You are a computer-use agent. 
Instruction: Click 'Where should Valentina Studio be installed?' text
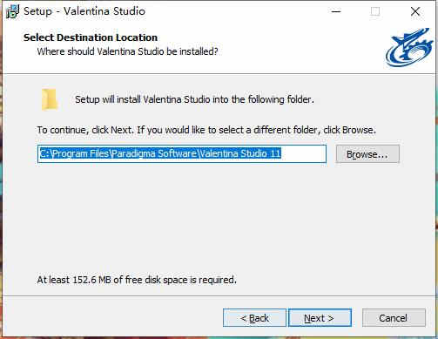(127, 51)
